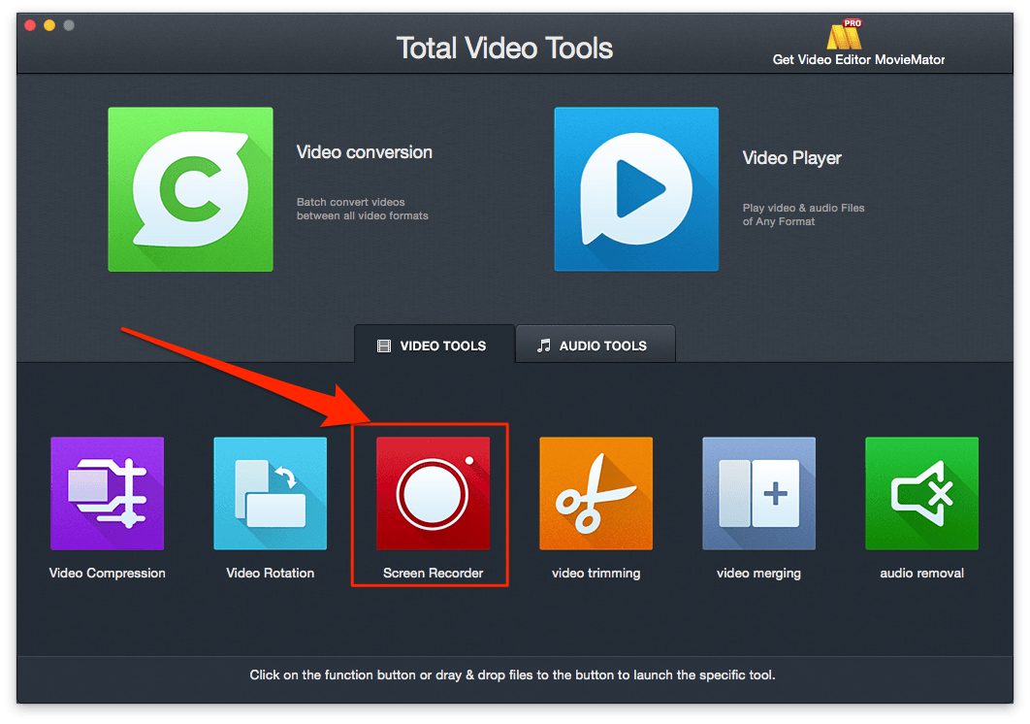Image resolution: width=1030 pixels, height=724 pixels.
Task: Start the video merging tool
Action: pos(758,493)
